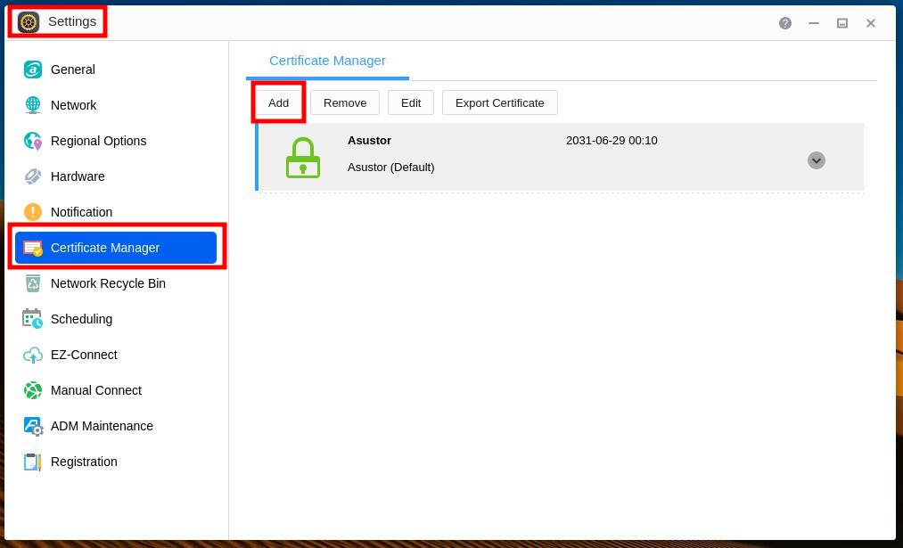The width and height of the screenshot is (903, 548).
Task: Expand the Asustor certificate details chevron
Action: point(816,160)
